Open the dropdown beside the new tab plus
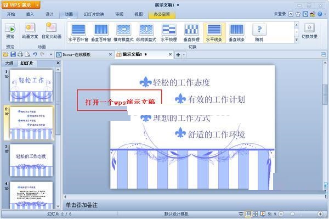Image resolution: width=329 pixels, height=219 pixels. (x=184, y=55)
